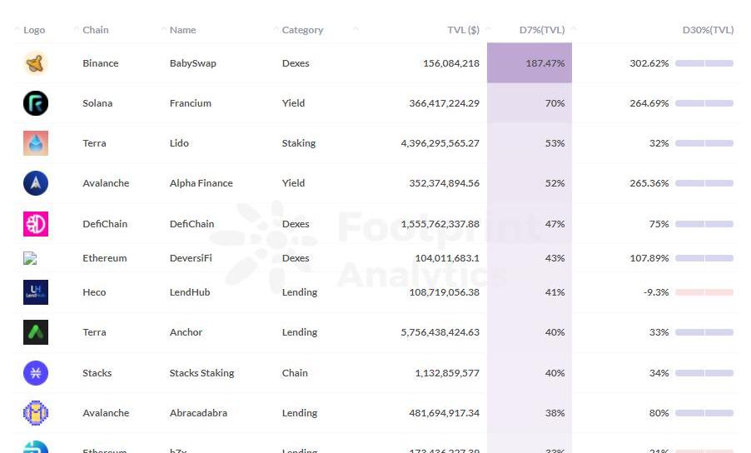751x453 pixels.
Task: Click the Alpha Finance logo icon
Action: pos(35,183)
